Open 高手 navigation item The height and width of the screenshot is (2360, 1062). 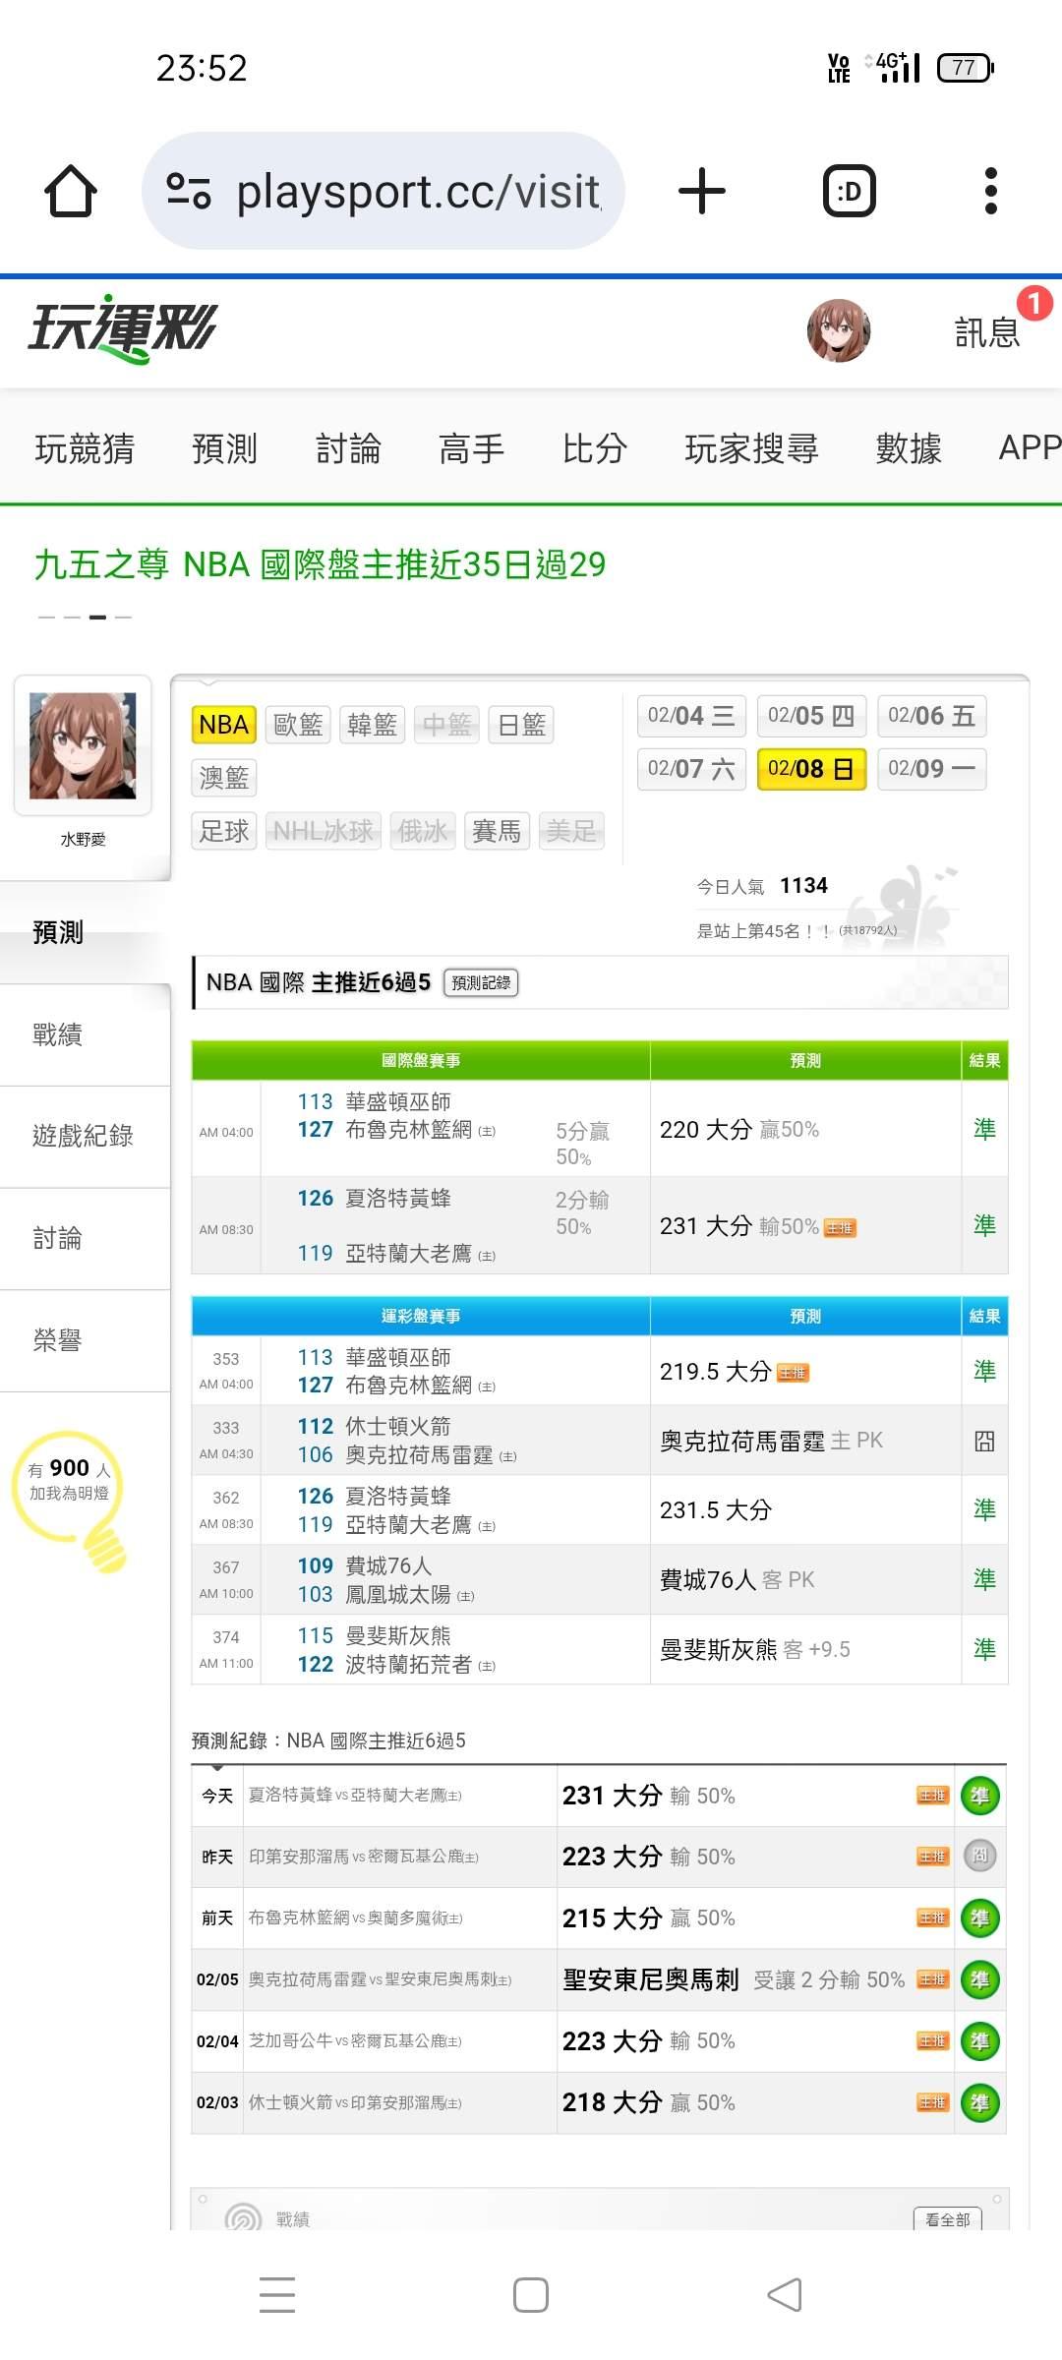point(471,448)
